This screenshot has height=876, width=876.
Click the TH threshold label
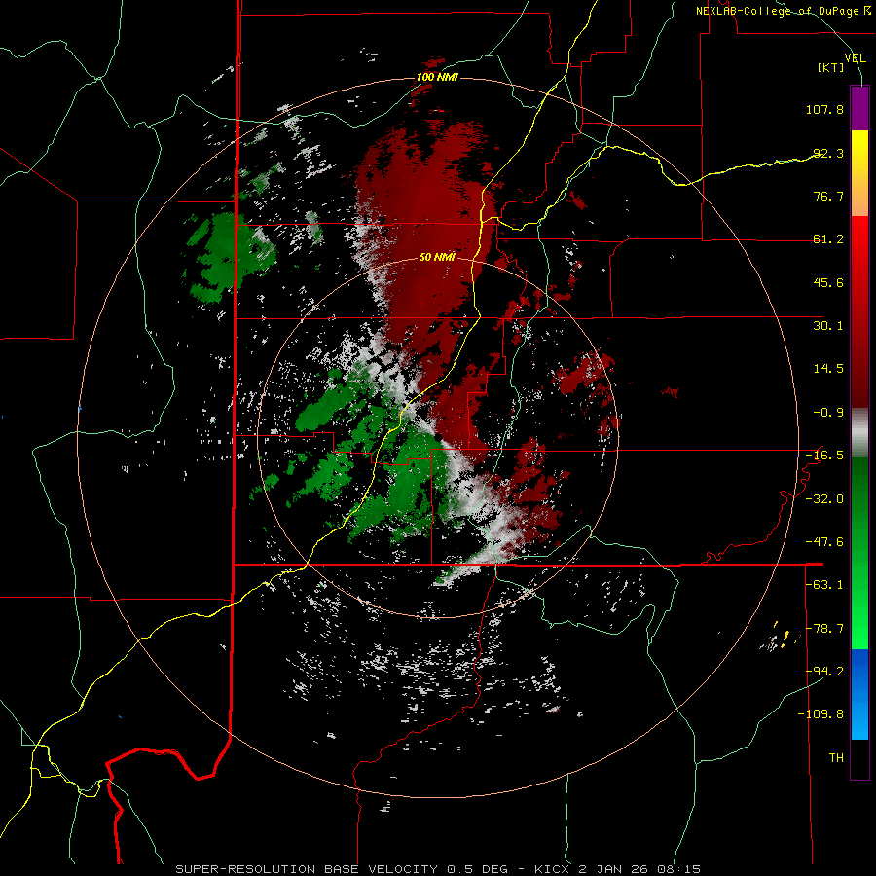[836, 758]
